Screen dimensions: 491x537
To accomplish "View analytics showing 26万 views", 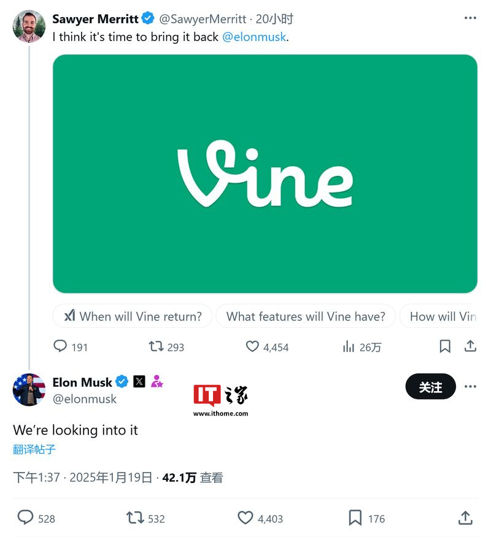I will coord(361,347).
